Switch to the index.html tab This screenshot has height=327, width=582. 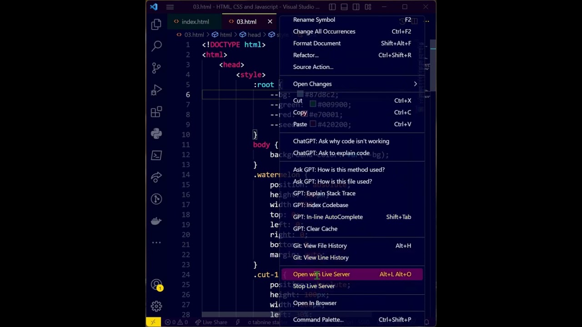[195, 22]
